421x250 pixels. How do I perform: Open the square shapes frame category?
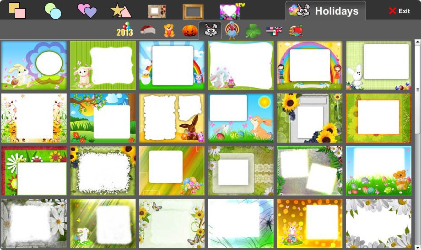coord(17,11)
